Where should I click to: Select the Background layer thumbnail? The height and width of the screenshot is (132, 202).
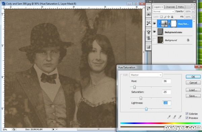tap(160, 40)
